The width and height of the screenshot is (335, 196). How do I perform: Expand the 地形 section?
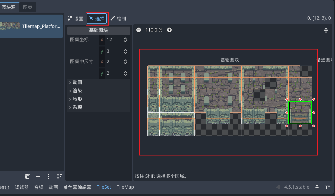click(98, 99)
